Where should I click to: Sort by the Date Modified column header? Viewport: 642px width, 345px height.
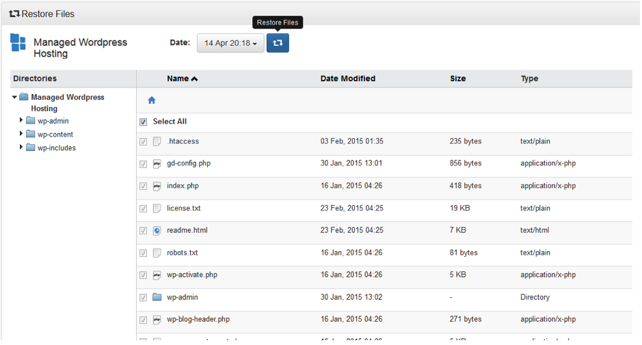tap(347, 79)
